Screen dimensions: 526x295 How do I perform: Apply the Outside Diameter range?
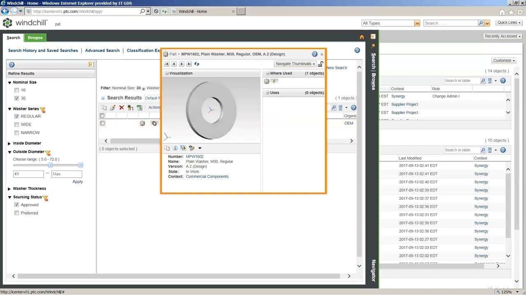point(78,182)
